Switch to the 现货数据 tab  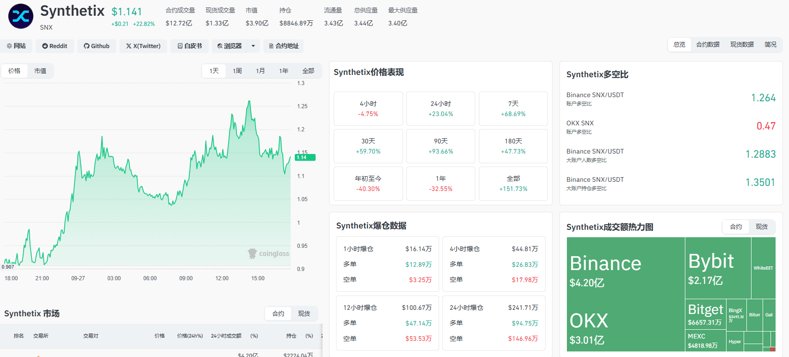point(742,44)
